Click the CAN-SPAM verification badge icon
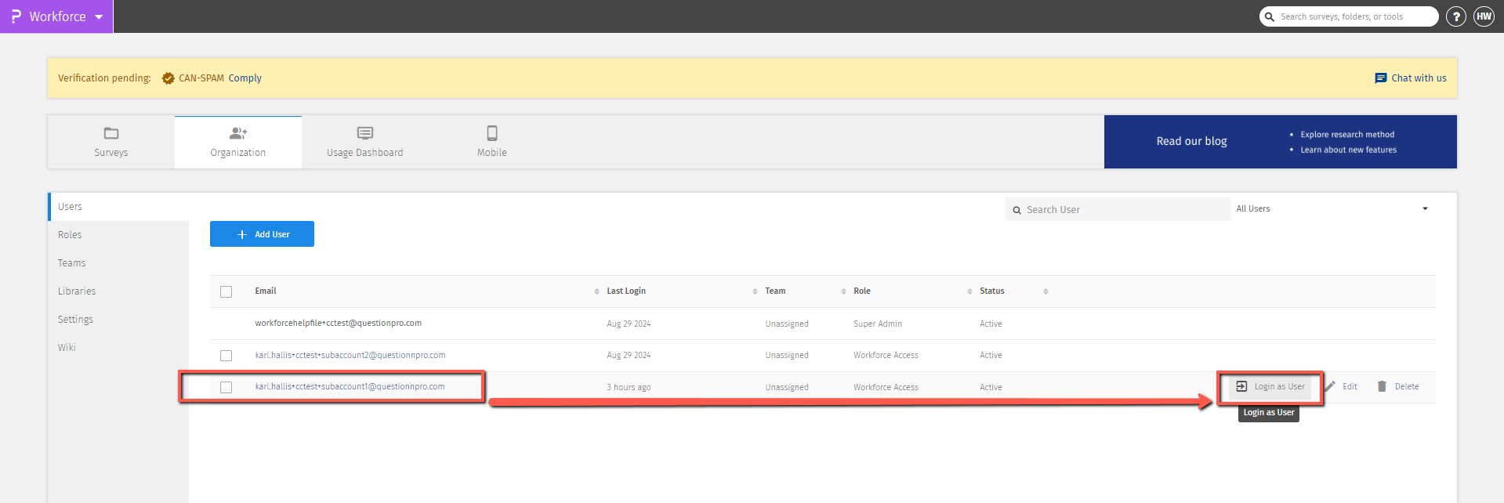This screenshot has width=1504, height=503. [168, 78]
